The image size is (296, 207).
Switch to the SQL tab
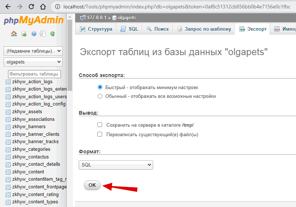(129, 29)
